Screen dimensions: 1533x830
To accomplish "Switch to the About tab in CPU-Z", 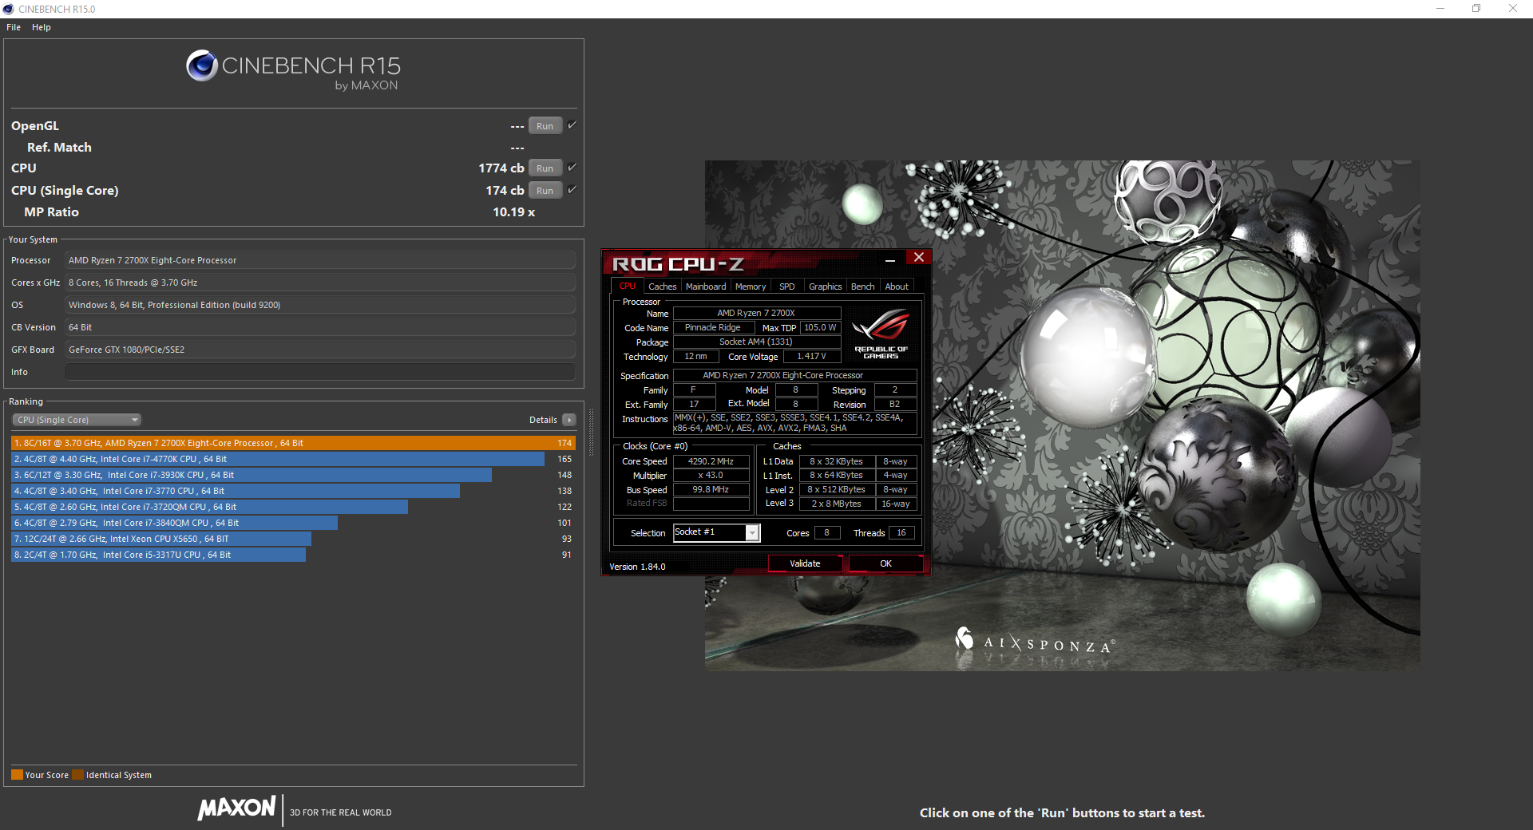I will (897, 287).
